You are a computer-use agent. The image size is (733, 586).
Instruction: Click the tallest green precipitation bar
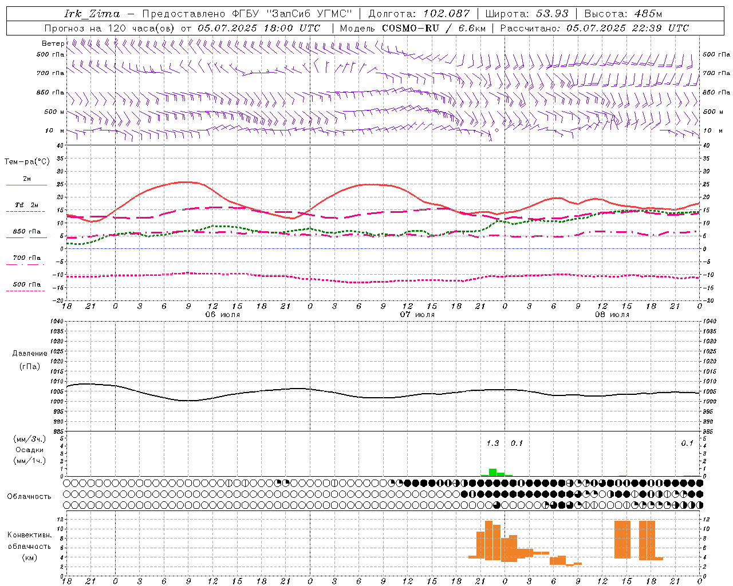(x=492, y=472)
